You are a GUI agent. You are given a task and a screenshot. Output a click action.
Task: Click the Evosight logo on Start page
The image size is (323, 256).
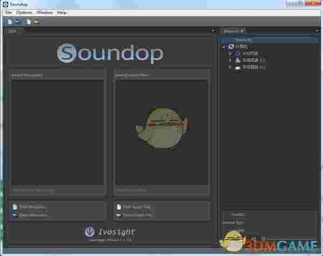tap(110, 232)
